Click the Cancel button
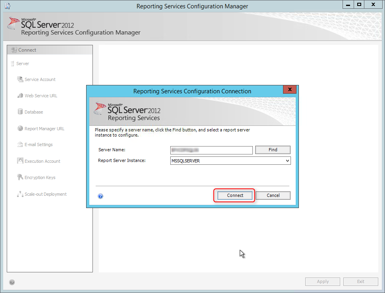385x293 pixels. pyautogui.click(x=273, y=195)
